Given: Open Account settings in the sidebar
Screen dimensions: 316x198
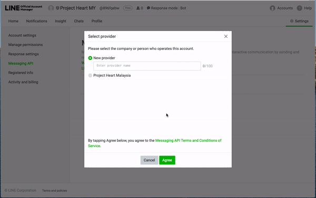Looking at the screenshot, I should tap(22, 35).
